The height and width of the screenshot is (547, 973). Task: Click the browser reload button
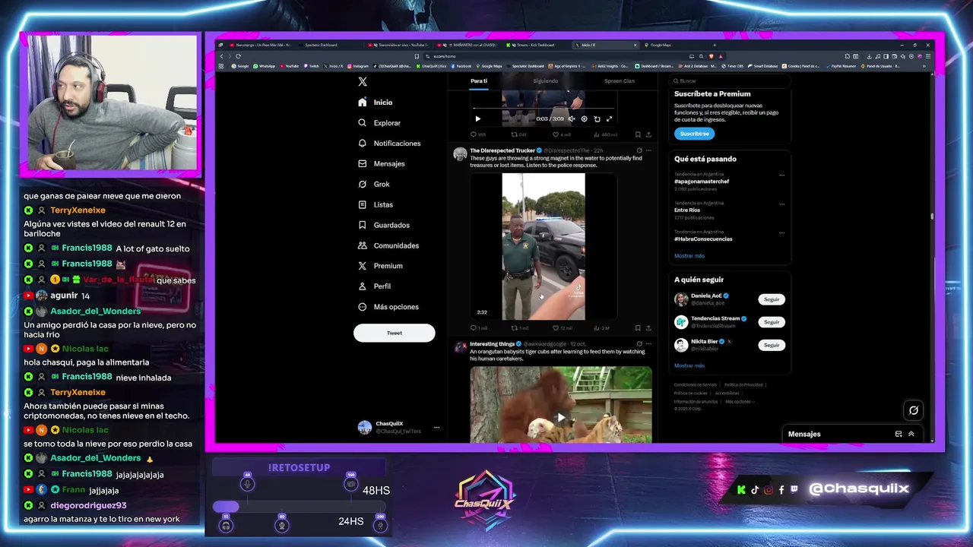click(238, 56)
